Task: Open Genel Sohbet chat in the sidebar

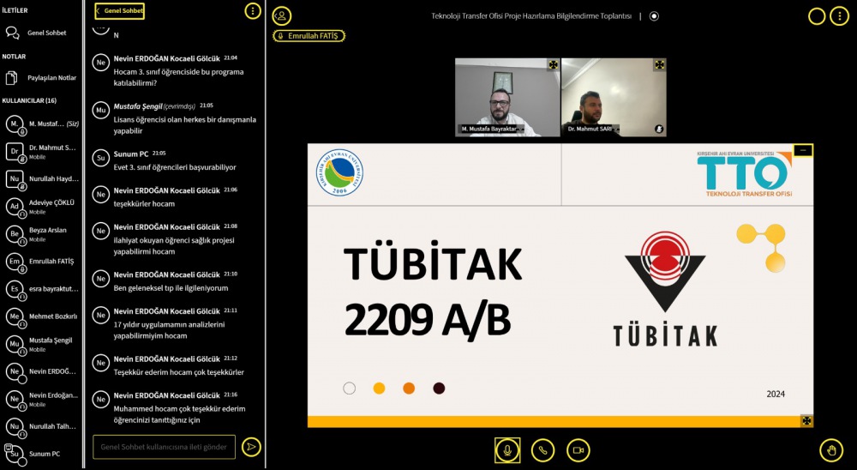Action: pyautogui.click(x=41, y=33)
